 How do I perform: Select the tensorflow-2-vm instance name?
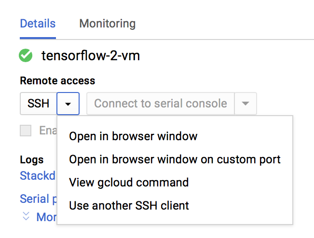pyautogui.click(x=91, y=56)
